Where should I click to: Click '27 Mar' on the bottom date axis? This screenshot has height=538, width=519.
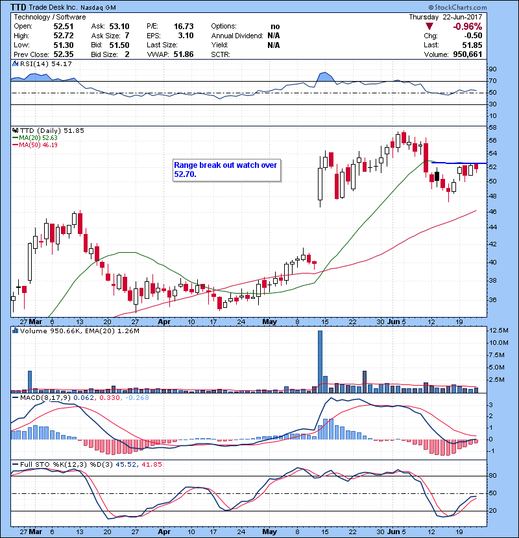(31, 532)
